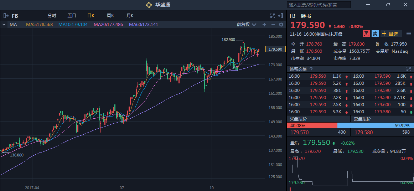Screen dimensions: 414x191
Task: Expand the 逐笔交易 tick trades panel
Action: [408, 69]
